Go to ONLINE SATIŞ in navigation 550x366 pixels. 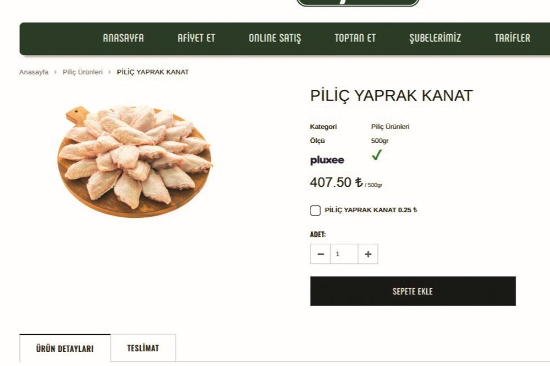tap(275, 38)
